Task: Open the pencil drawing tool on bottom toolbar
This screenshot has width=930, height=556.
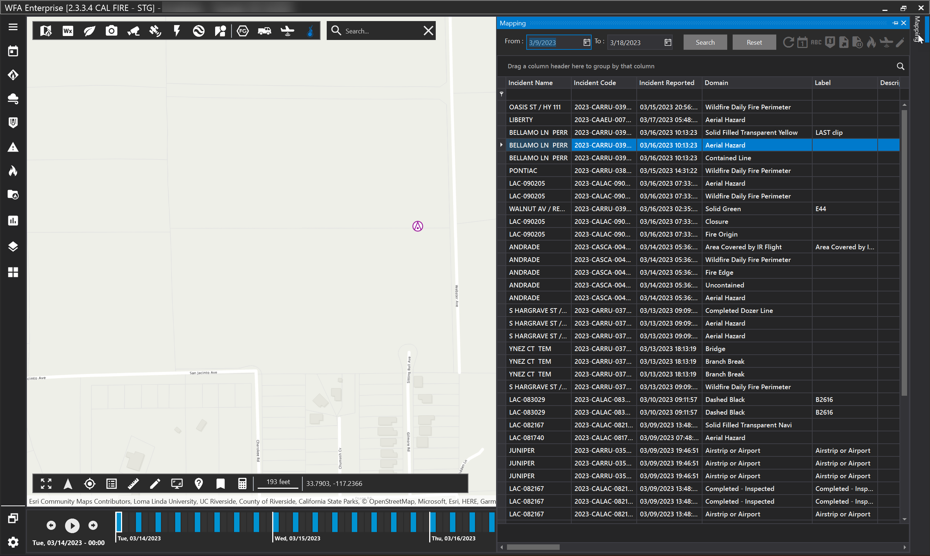Action: (155, 484)
